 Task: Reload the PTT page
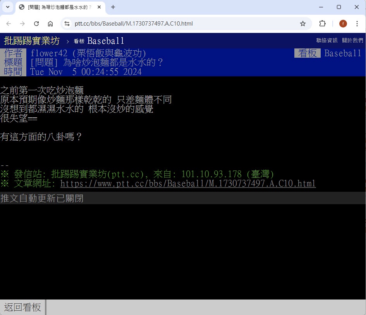click(x=36, y=24)
